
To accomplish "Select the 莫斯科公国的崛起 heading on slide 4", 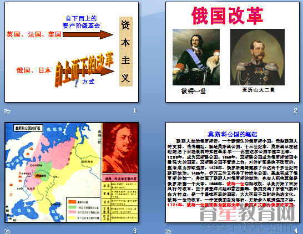I will point(233,134).
